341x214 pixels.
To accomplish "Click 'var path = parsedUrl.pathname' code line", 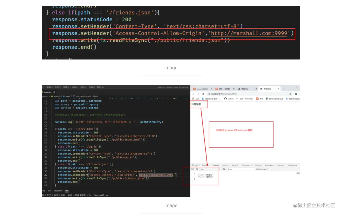I will (x=78, y=101).
